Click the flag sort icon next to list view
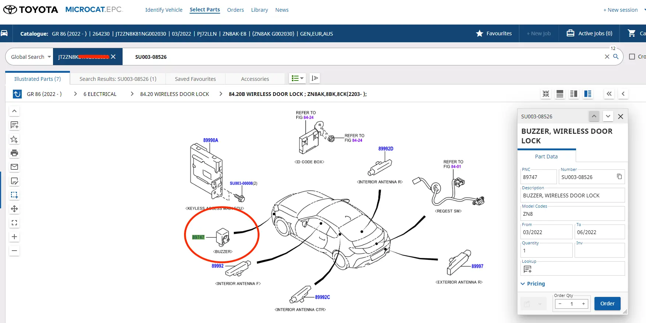 [x=315, y=78]
